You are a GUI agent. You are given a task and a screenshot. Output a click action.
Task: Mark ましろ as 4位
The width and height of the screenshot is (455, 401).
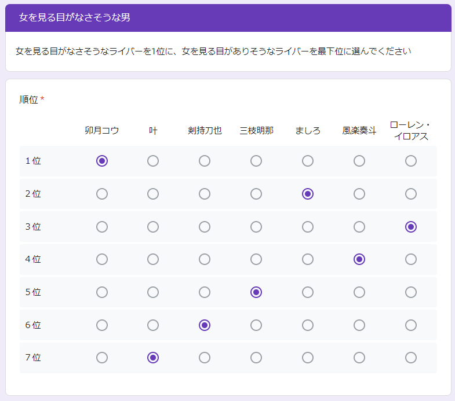point(308,259)
